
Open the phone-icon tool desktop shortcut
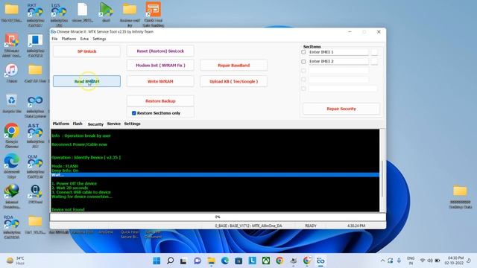(x=35, y=194)
